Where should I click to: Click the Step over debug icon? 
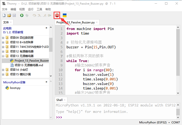pyautogui.click(x=34, y=16)
